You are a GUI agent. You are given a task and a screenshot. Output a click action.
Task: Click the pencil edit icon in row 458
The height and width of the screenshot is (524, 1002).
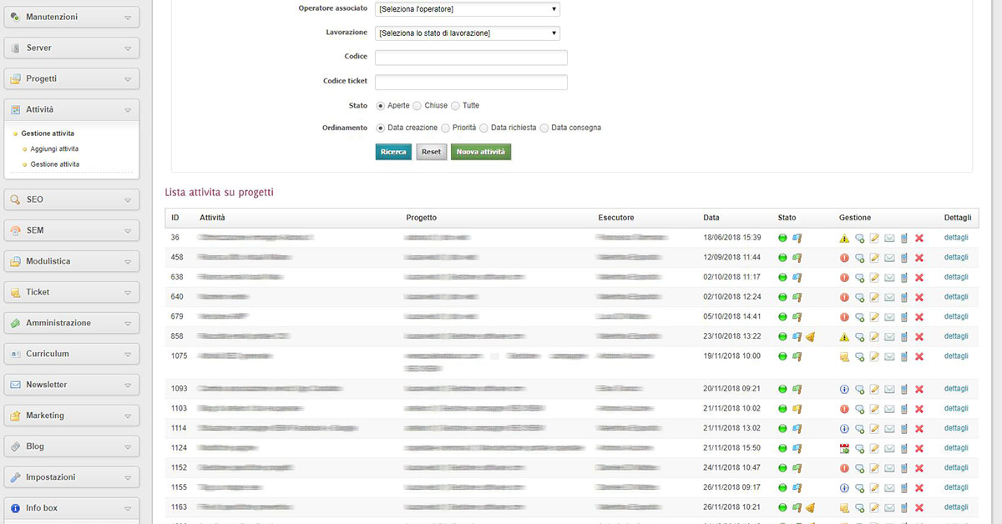click(x=874, y=258)
